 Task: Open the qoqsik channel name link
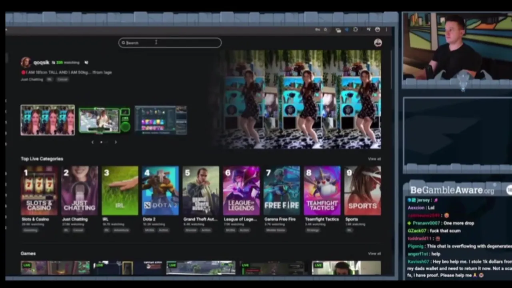[x=41, y=62]
